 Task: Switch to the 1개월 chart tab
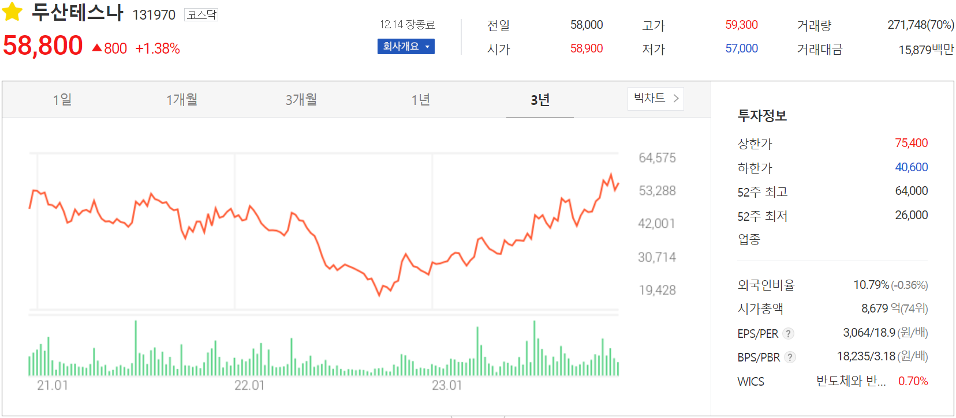coord(182,100)
